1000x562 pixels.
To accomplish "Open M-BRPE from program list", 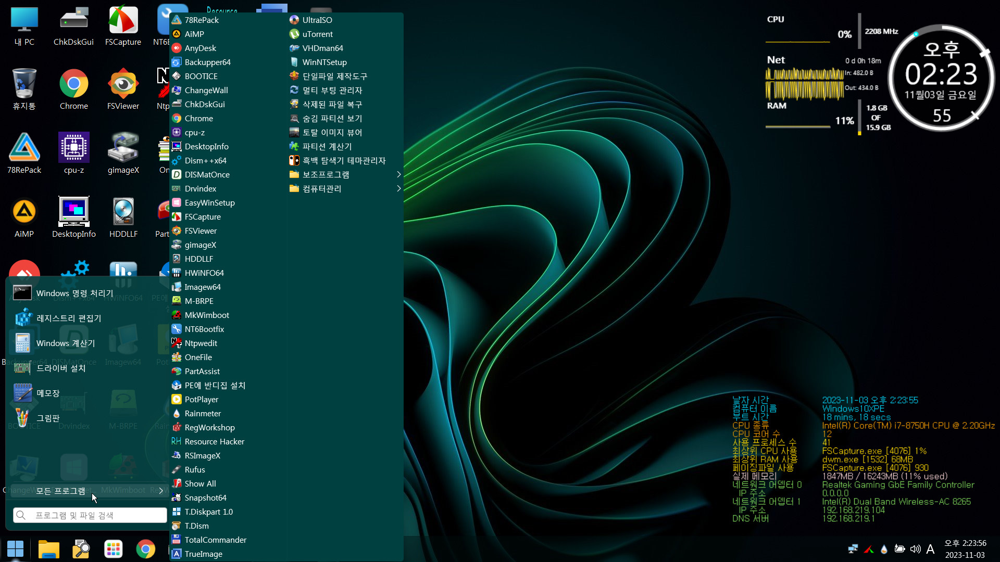I will tap(227, 301).
